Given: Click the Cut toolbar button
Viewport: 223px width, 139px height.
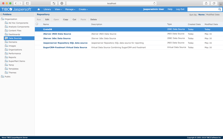Looking at the screenshot, I should point(74,19).
